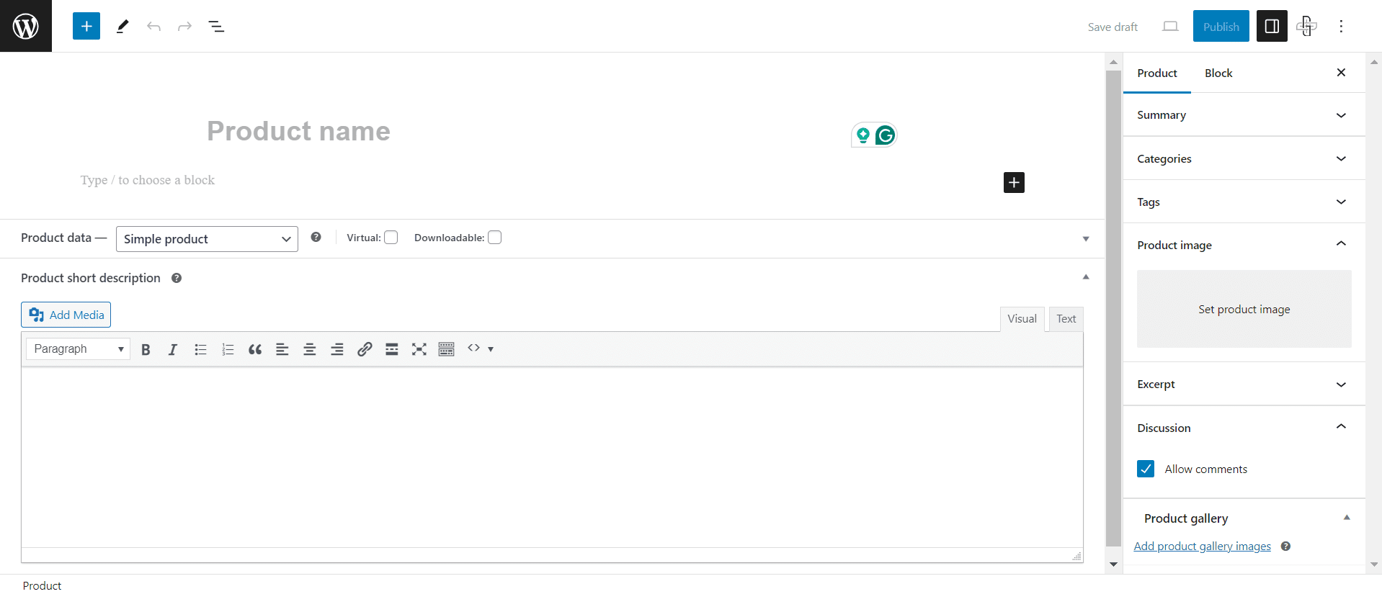
Task: Click the Redo arrow
Action: tap(185, 27)
